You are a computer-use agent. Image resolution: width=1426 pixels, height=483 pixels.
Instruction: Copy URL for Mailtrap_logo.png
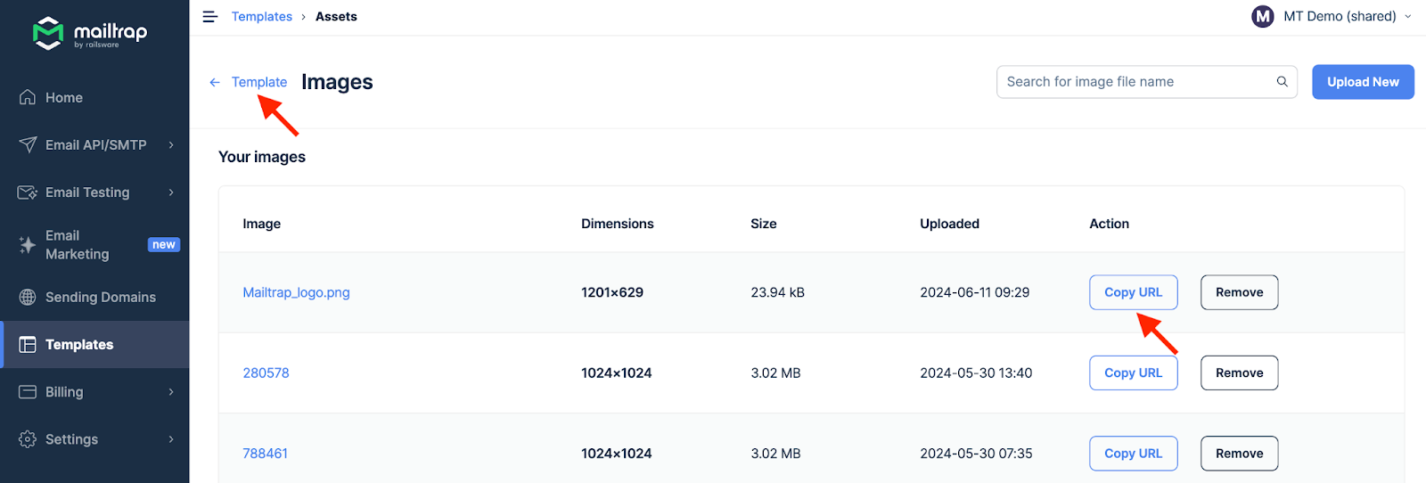click(1133, 292)
